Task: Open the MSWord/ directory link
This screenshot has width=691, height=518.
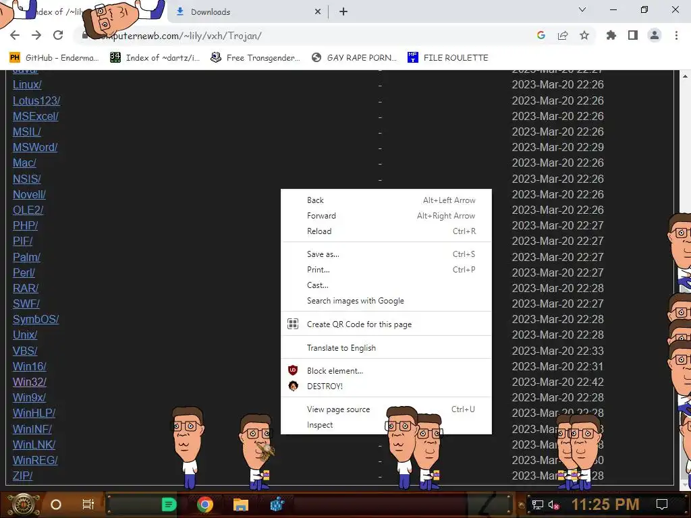Action: click(x=35, y=147)
